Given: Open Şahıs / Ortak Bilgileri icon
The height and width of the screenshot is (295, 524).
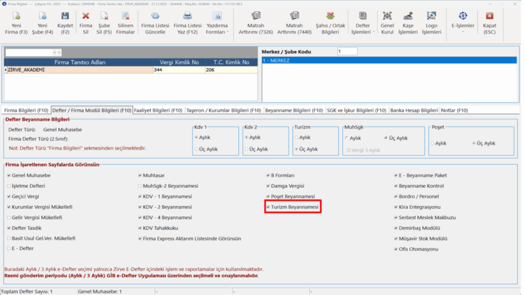Looking at the screenshot, I should click(330, 16).
